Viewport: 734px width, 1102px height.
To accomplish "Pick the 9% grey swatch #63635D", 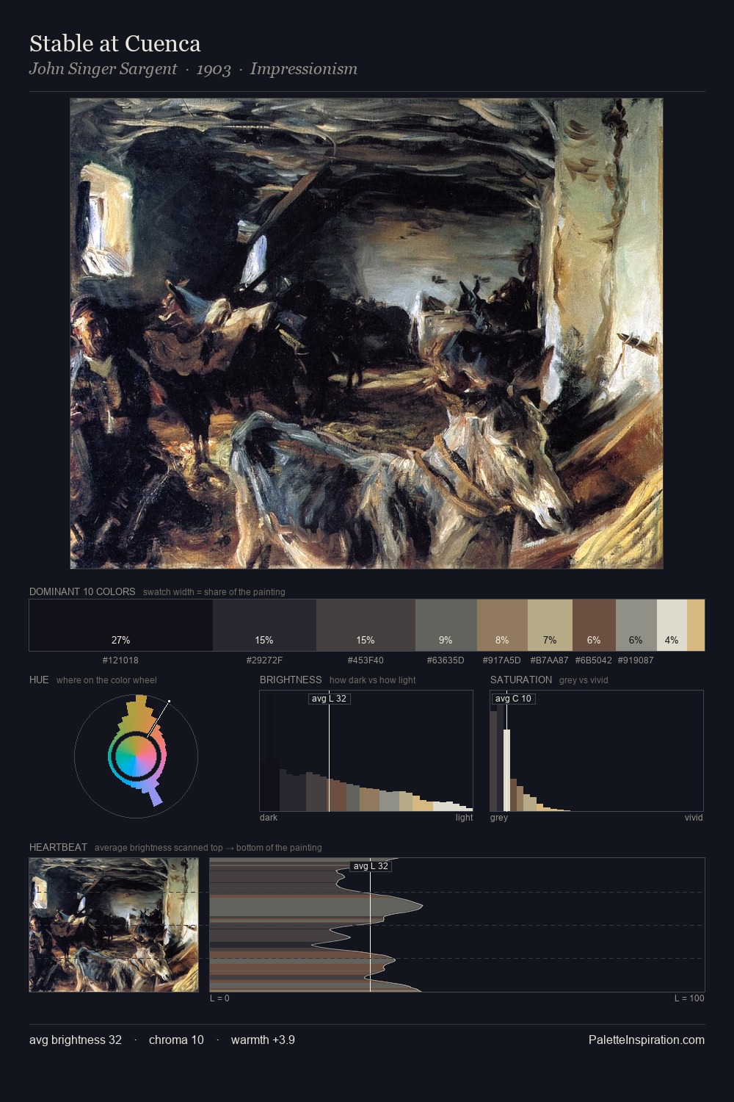I will 446,625.
